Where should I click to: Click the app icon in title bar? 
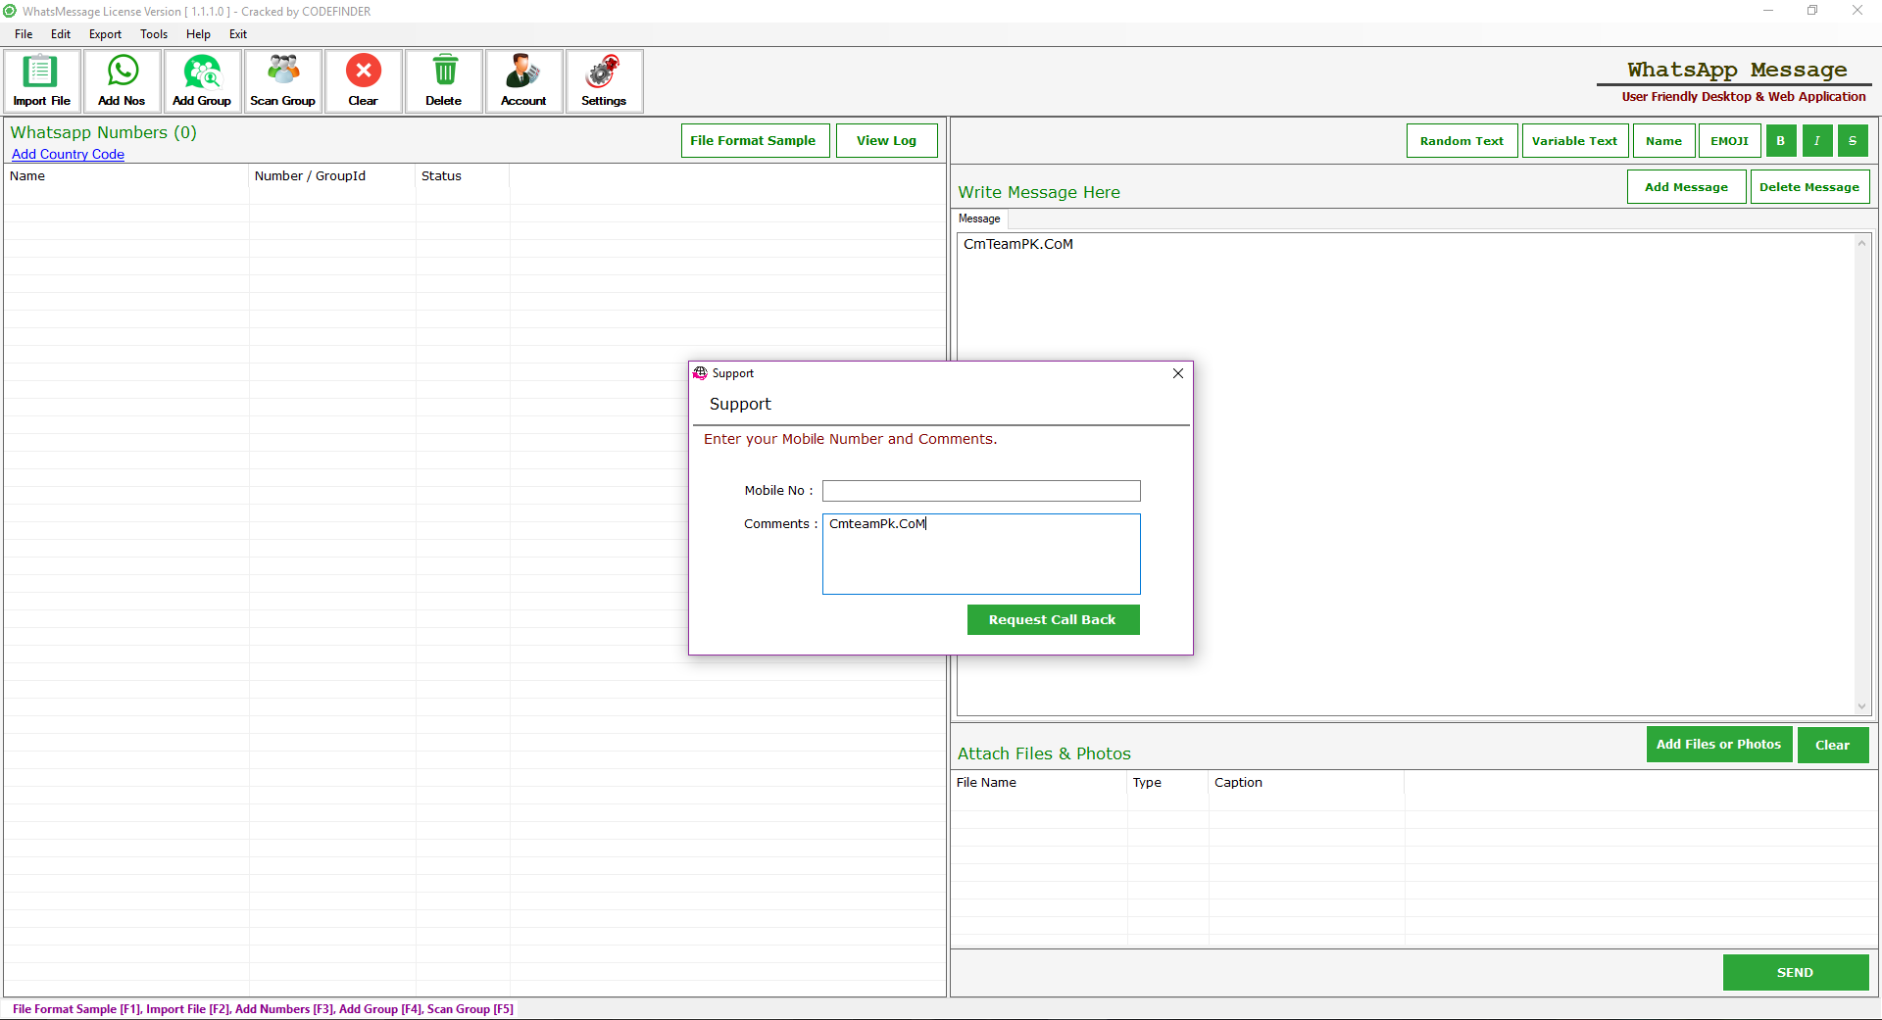(x=10, y=12)
